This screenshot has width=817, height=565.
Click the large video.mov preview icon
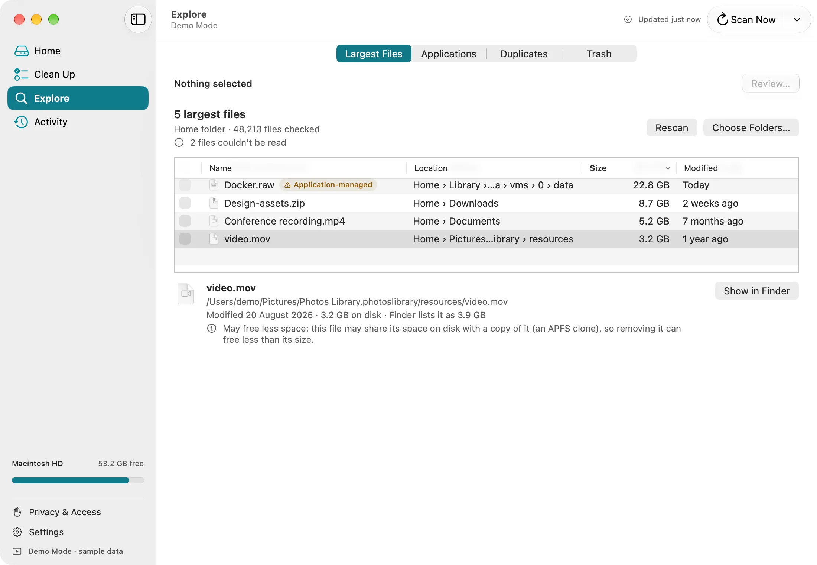[x=186, y=294]
